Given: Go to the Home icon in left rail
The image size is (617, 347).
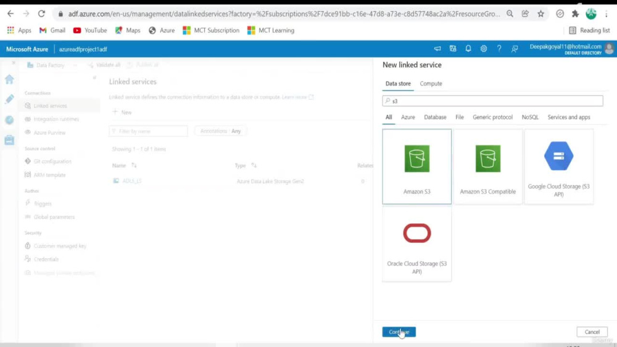Looking at the screenshot, I should tap(9, 80).
